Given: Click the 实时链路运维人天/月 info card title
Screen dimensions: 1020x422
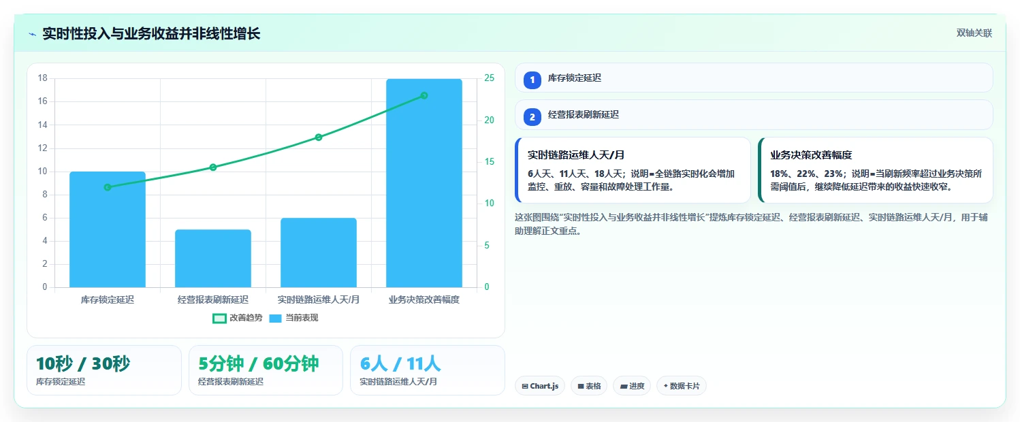Looking at the screenshot, I should 576,155.
